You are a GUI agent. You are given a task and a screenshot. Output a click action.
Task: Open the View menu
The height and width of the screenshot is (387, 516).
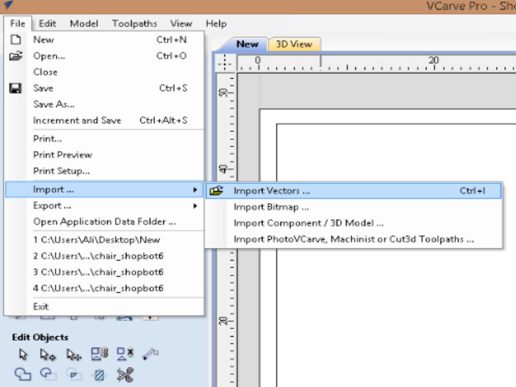click(181, 24)
